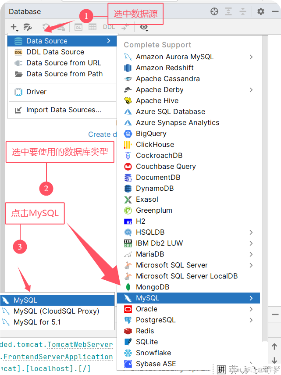Screen dimensions: 281x375
Task: Click the Exasol X icon
Action: [x=128, y=200]
